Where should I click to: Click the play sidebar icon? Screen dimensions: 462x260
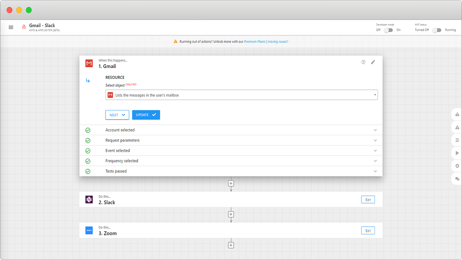(457, 153)
